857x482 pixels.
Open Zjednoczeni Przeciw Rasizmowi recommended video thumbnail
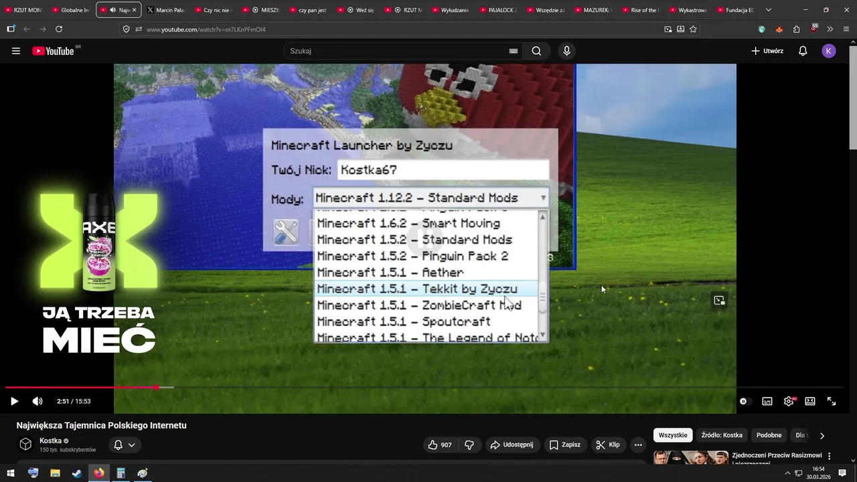(x=690, y=457)
